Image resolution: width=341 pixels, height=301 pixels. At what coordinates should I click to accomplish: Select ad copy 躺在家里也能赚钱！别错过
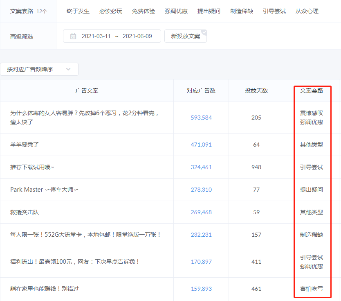click(x=45, y=289)
